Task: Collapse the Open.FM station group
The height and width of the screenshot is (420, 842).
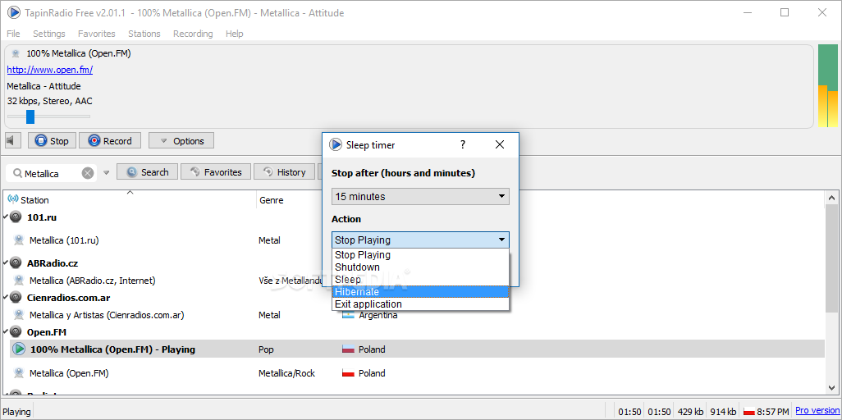Action: [5, 332]
